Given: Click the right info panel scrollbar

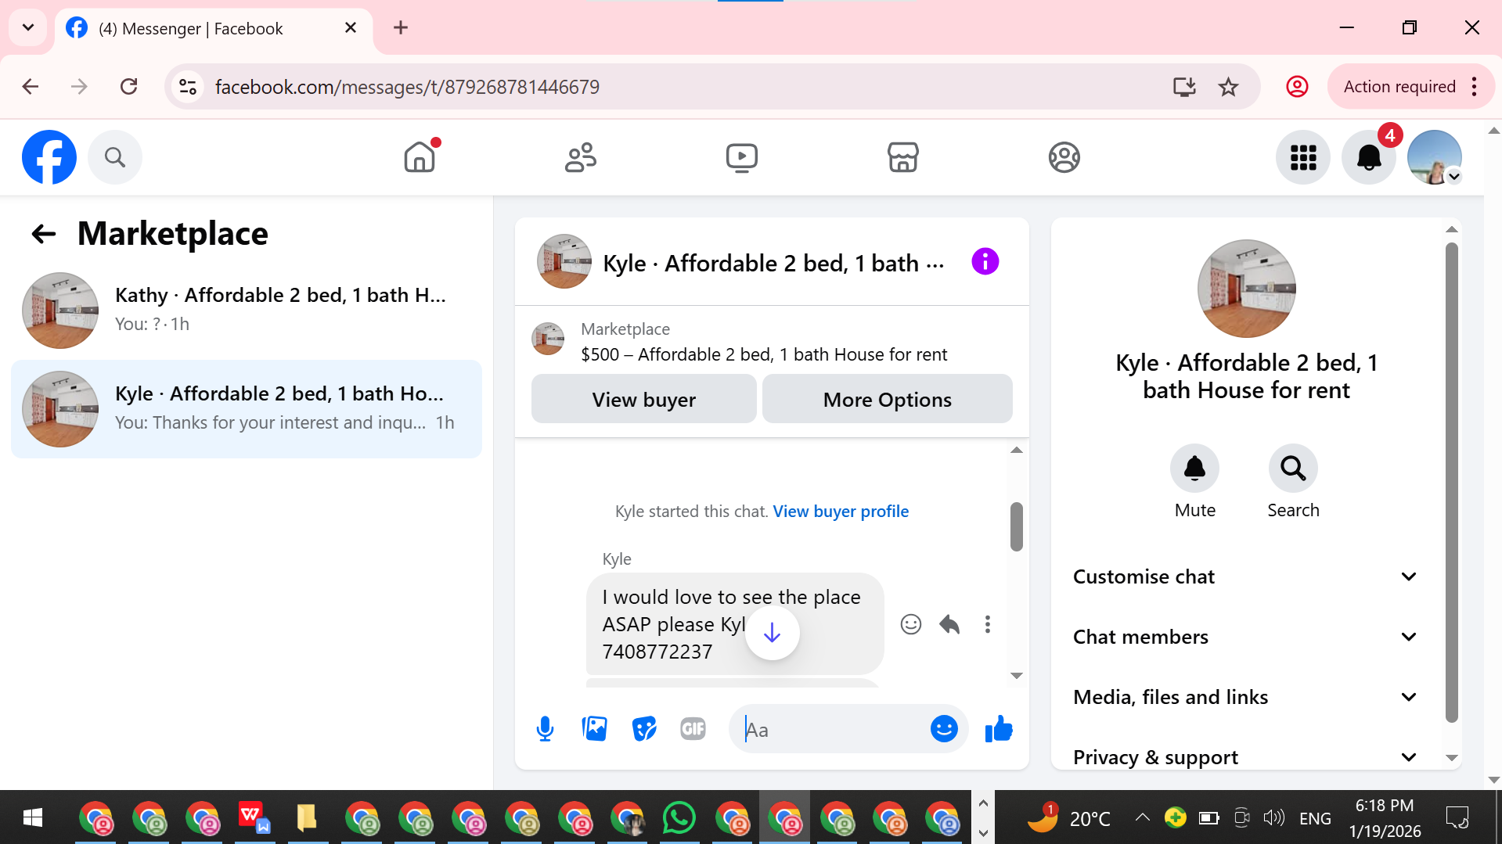Looking at the screenshot, I should 1452,483.
